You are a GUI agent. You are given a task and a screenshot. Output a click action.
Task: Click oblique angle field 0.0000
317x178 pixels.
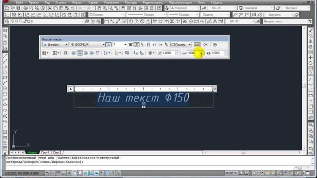[169, 53]
